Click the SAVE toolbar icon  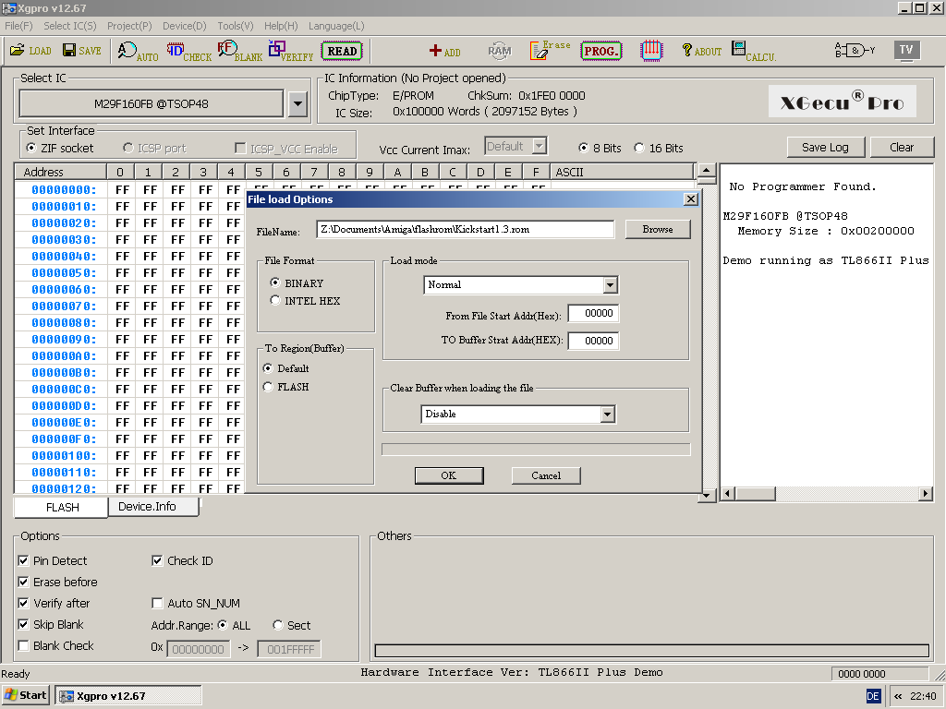[x=81, y=51]
